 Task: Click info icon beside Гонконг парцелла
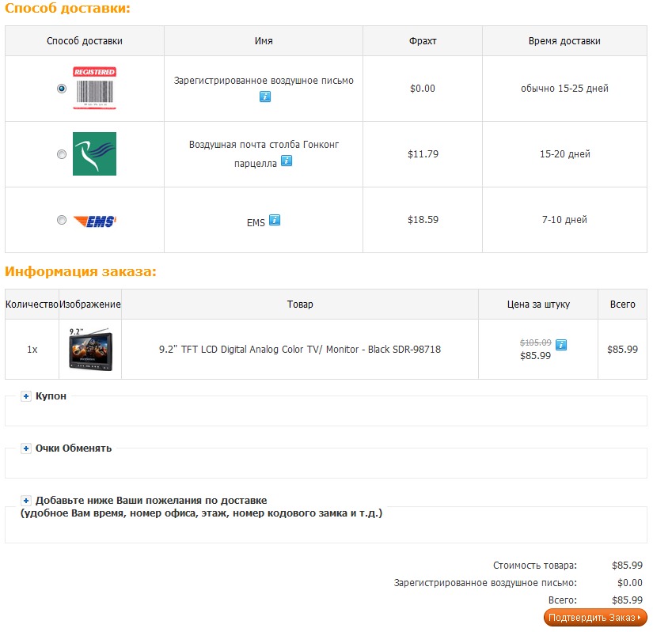287,161
